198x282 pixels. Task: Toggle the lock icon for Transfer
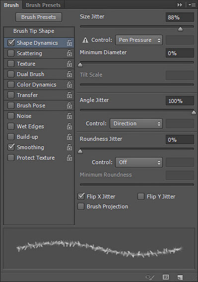click(x=69, y=95)
